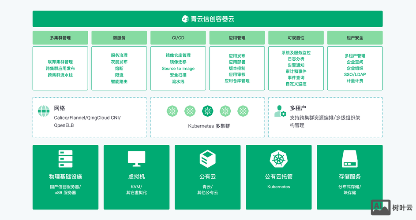Click the cube icon above 公有云
This screenshot has height=220, width=416.
click(x=207, y=158)
